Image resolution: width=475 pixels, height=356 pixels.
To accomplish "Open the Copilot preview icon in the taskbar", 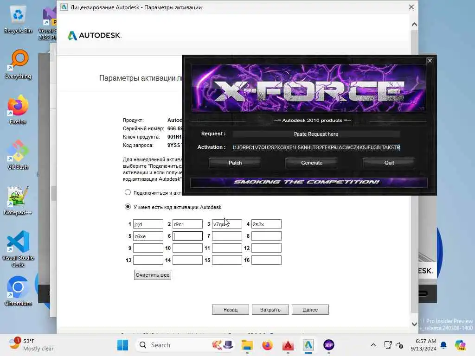I will pos(460,345).
